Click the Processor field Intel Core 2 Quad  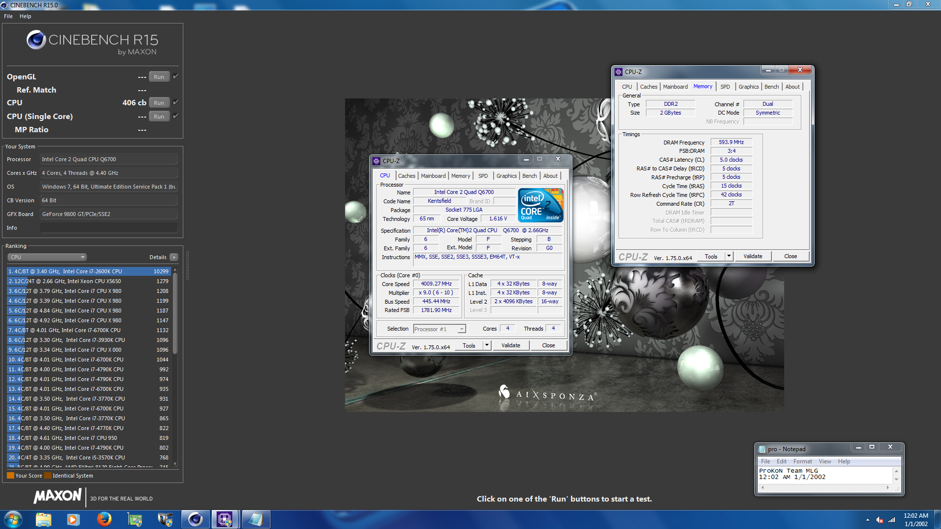tap(108, 159)
